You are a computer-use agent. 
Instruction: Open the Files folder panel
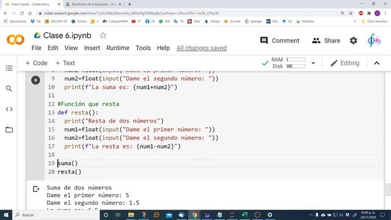click(x=9, y=130)
